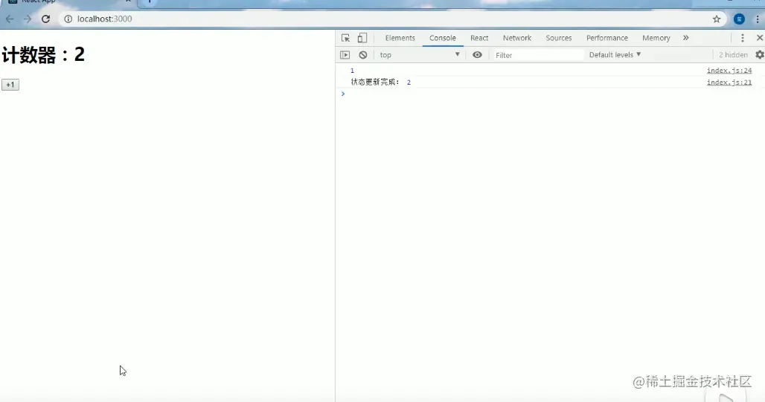Show the console sidebar

[x=345, y=55]
